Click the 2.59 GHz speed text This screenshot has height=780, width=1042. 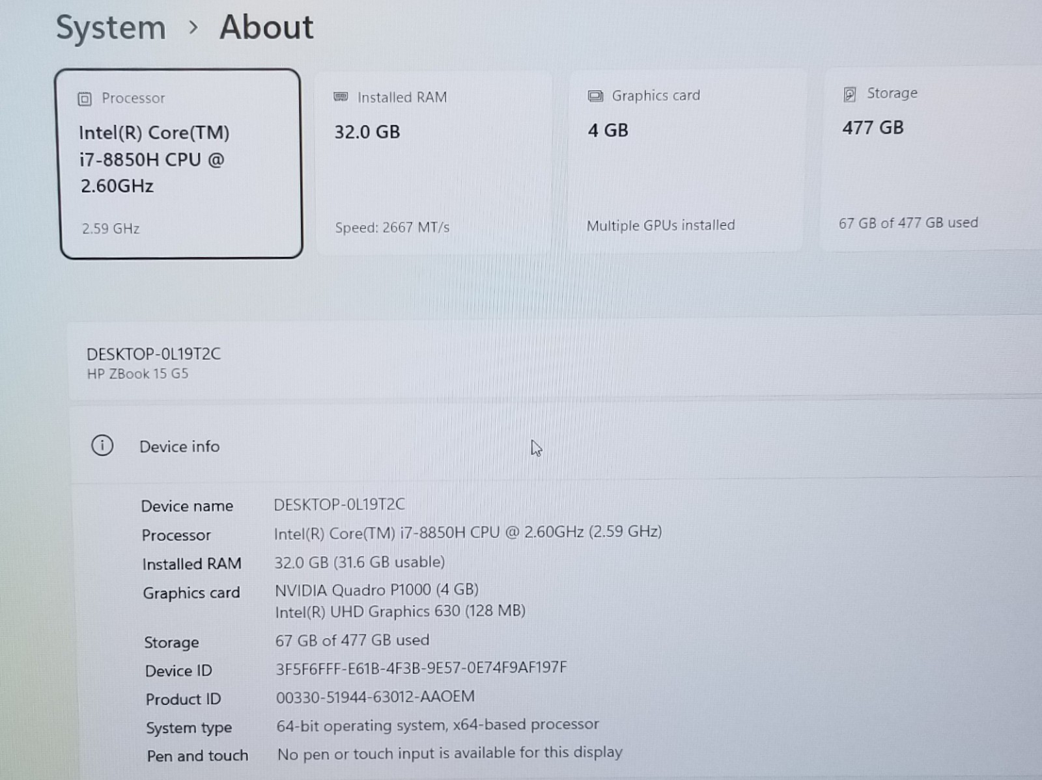[111, 229]
